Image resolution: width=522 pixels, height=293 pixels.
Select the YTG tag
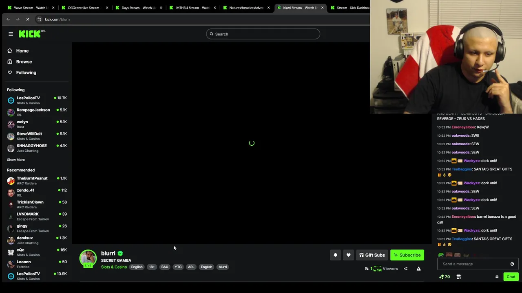click(178, 267)
